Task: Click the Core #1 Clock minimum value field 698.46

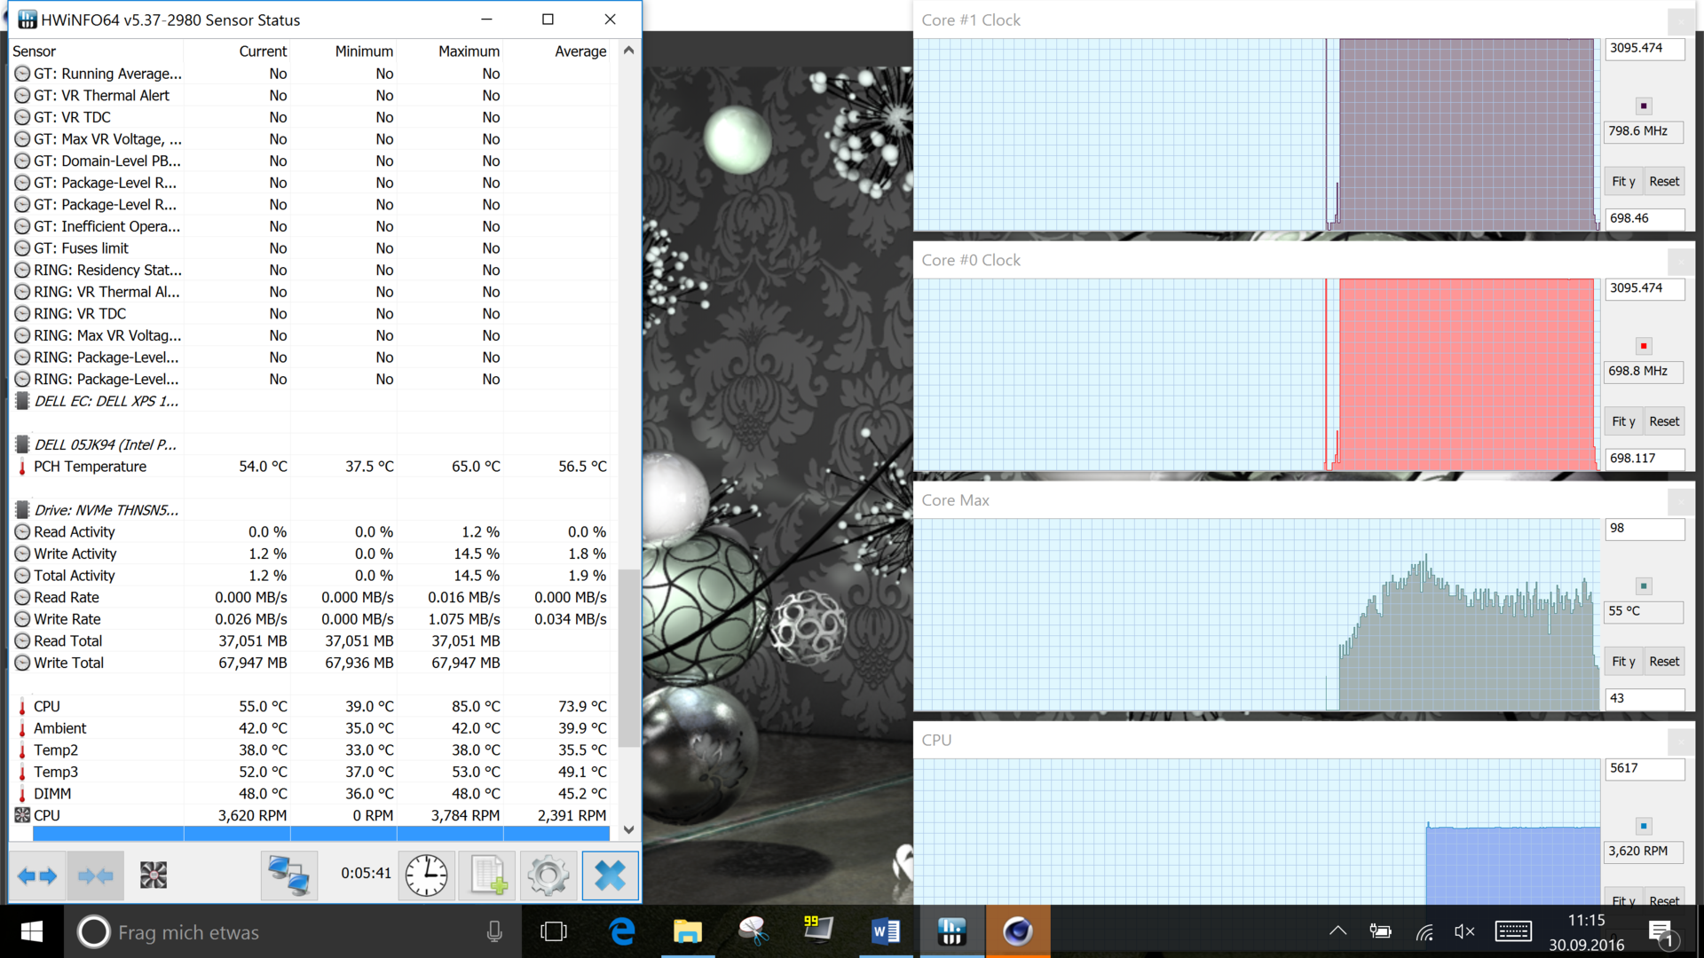Action: pos(1645,218)
